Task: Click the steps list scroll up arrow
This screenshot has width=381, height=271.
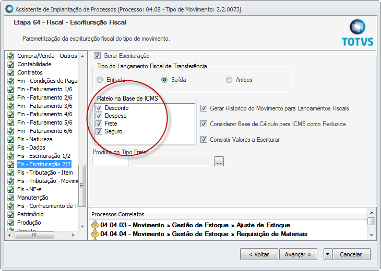Action: [82, 56]
